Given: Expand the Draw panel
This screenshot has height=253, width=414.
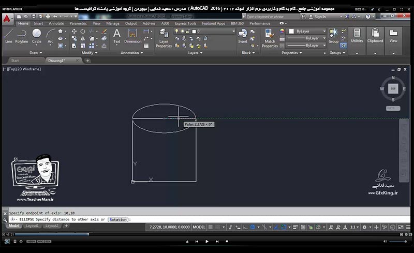Looking at the screenshot, I should pyautogui.click(x=36, y=53).
